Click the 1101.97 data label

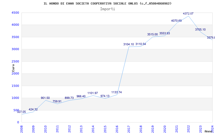(92, 93)
